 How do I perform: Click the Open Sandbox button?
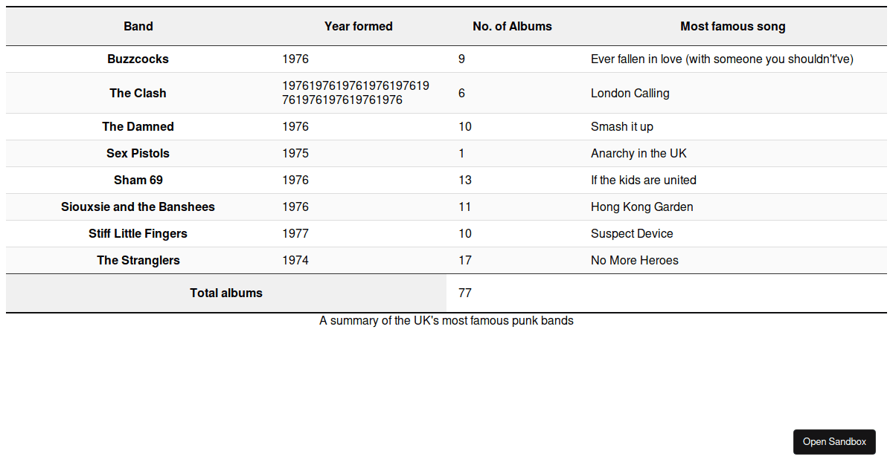pos(834,442)
